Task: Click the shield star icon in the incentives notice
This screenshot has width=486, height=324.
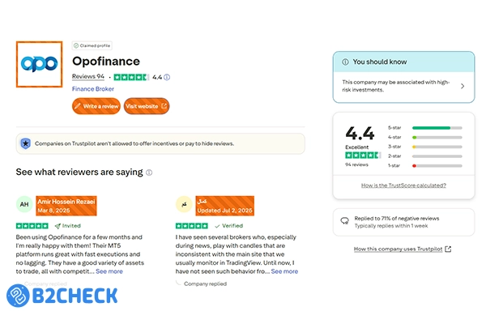Action: pyautogui.click(x=25, y=143)
